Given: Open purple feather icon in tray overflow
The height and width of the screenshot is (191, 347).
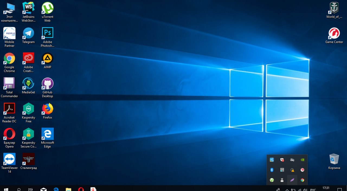Looking at the screenshot, I should [292, 180].
